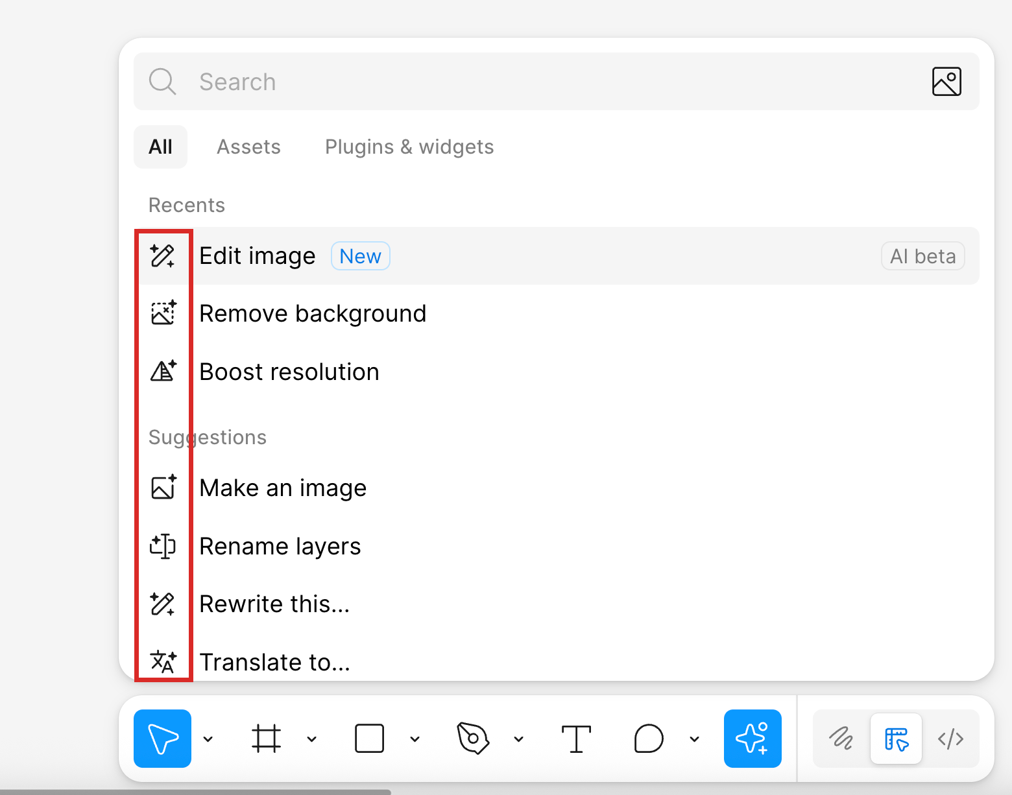Open Move tool options dropdown arrow
Viewport: 1012px width, 795px height.
(x=208, y=739)
